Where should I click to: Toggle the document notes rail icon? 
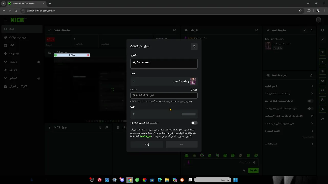[x=322, y=71]
